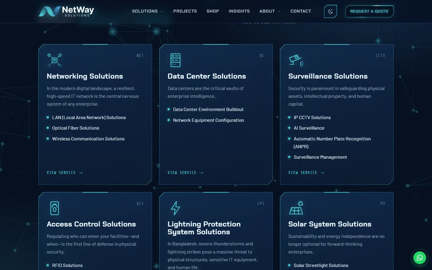Open the Insights menu item
This screenshot has width=432, height=270.
click(239, 11)
